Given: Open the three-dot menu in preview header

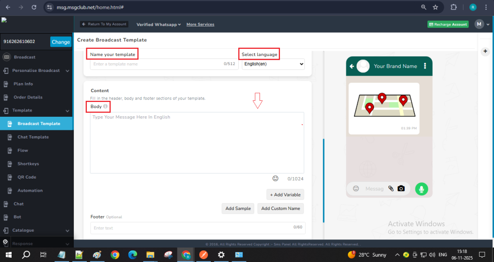Looking at the screenshot, I should click(425, 66).
